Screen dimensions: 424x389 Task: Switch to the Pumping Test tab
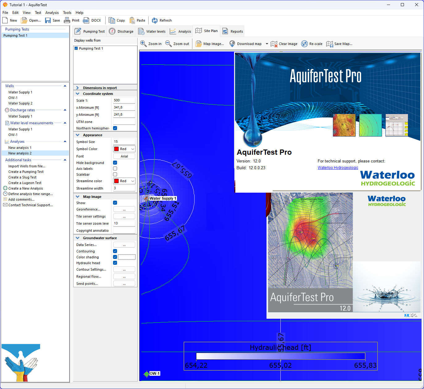click(x=90, y=31)
